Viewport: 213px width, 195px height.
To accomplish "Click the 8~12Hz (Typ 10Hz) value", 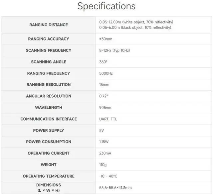I will [114, 50].
